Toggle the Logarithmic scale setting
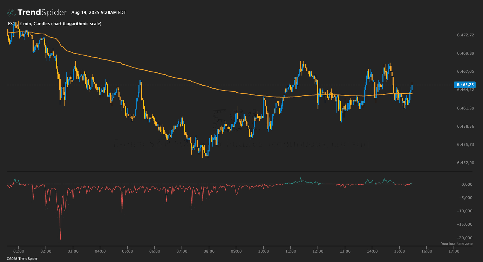 click(x=80, y=24)
